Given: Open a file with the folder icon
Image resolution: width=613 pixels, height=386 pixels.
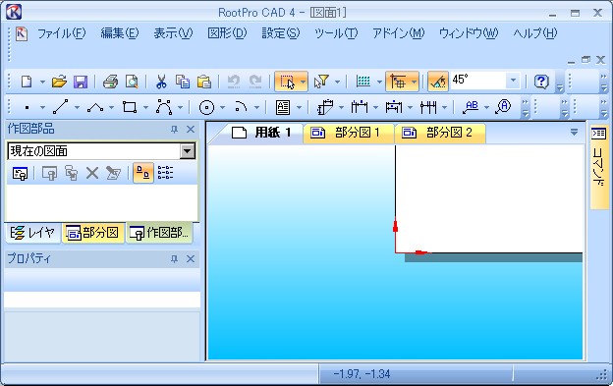Looking at the screenshot, I should tap(59, 82).
